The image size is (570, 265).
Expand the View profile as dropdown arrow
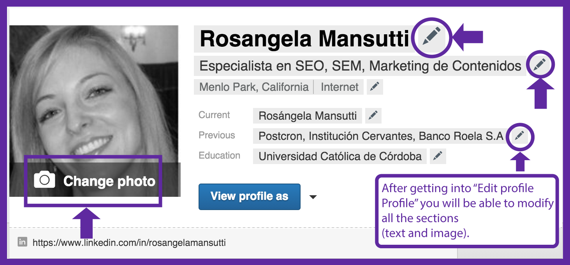click(313, 197)
